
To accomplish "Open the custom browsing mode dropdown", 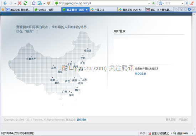I will tap(171, 133).
